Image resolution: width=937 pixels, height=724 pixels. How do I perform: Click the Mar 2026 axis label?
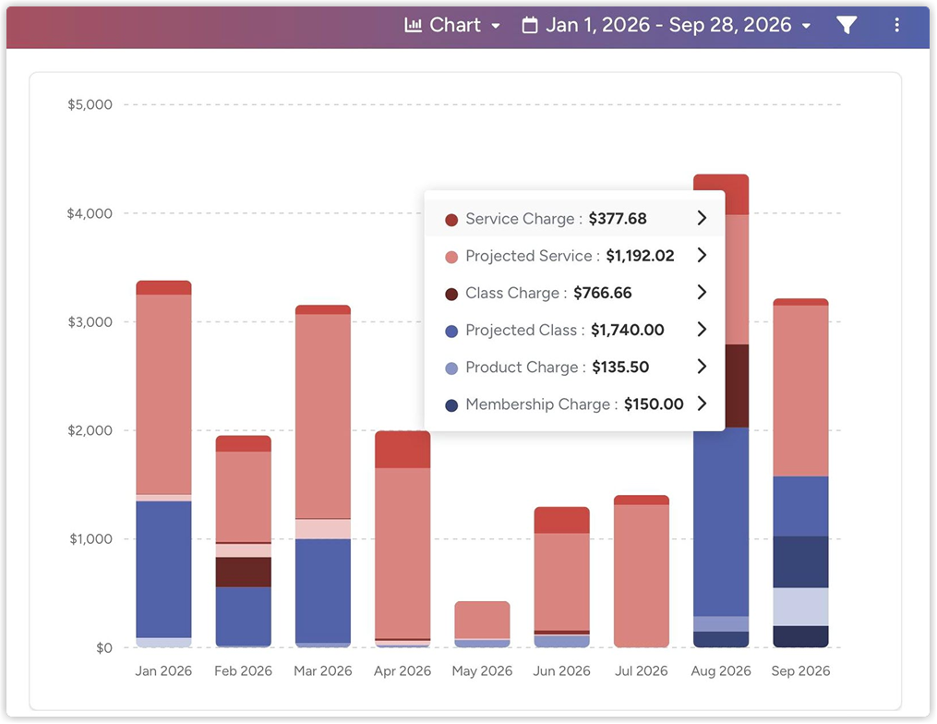click(323, 670)
